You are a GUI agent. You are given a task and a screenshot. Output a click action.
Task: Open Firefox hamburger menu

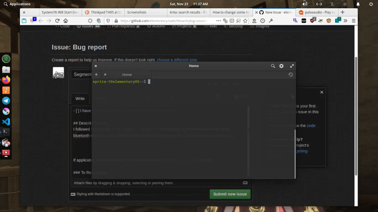tap(354, 20)
